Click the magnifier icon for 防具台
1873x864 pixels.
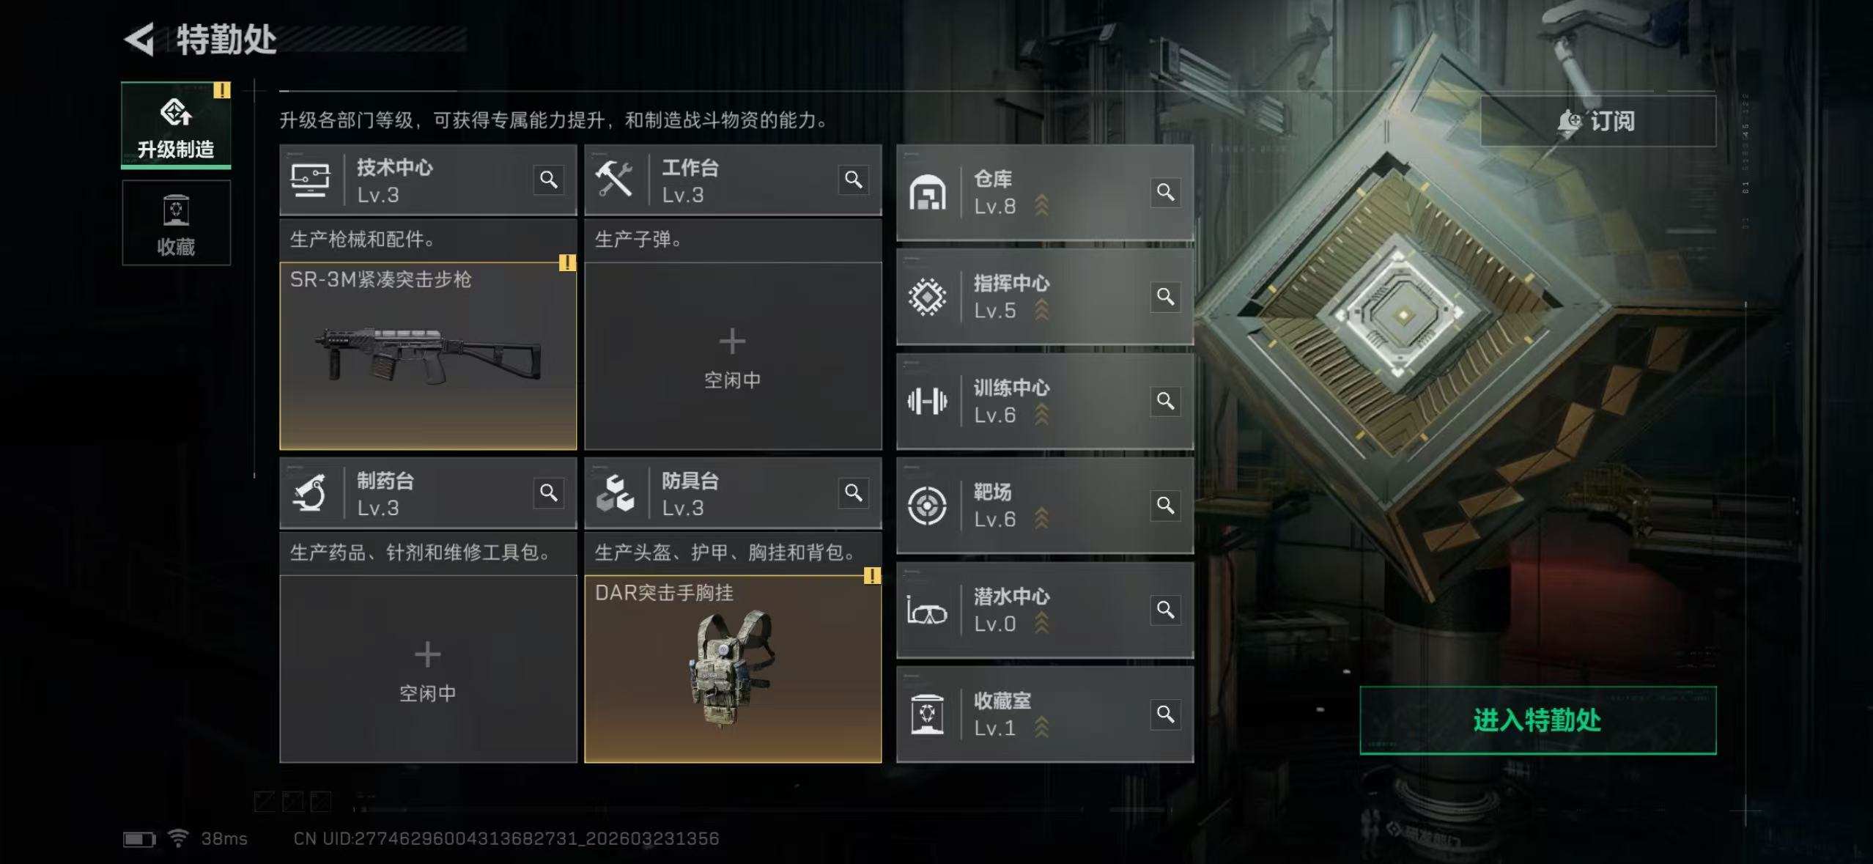pos(853,492)
